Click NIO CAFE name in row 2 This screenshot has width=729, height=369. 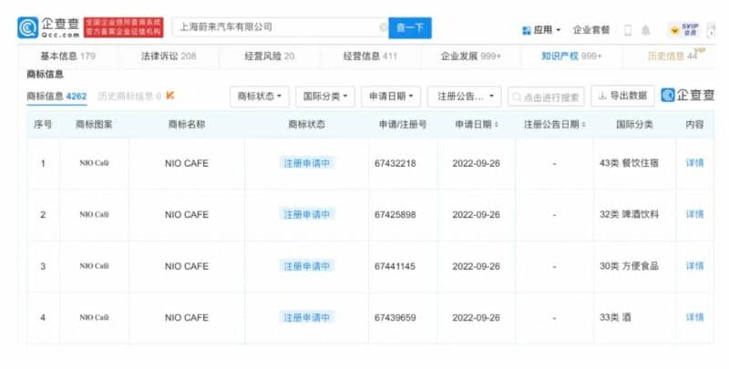tap(187, 215)
